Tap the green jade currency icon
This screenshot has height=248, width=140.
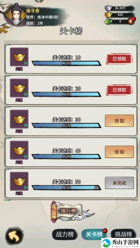[x=108, y=21]
